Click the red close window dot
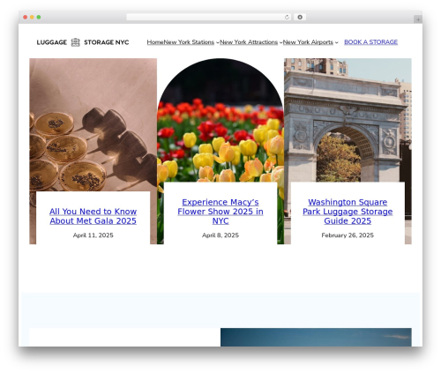Viewport: 441px width, 373px height. coord(26,17)
